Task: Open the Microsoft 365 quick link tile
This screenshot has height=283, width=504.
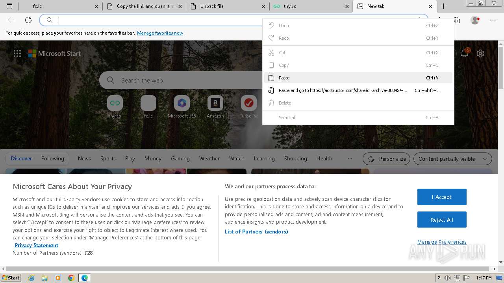Action: [x=182, y=107]
